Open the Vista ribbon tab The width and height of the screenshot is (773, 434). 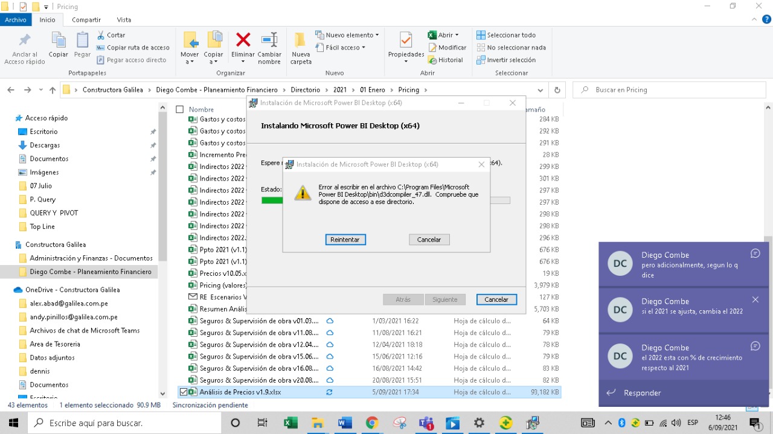click(124, 20)
